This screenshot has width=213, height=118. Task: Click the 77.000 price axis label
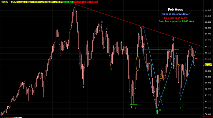tap(208, 89)
